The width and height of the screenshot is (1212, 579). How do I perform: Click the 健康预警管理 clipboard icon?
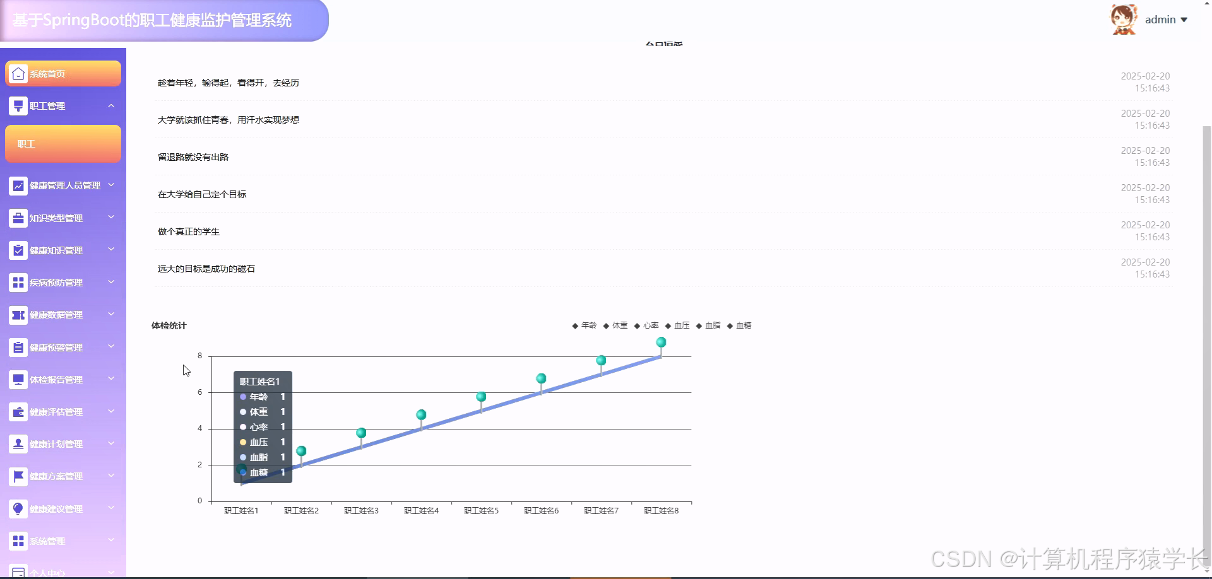click(18, 348)
